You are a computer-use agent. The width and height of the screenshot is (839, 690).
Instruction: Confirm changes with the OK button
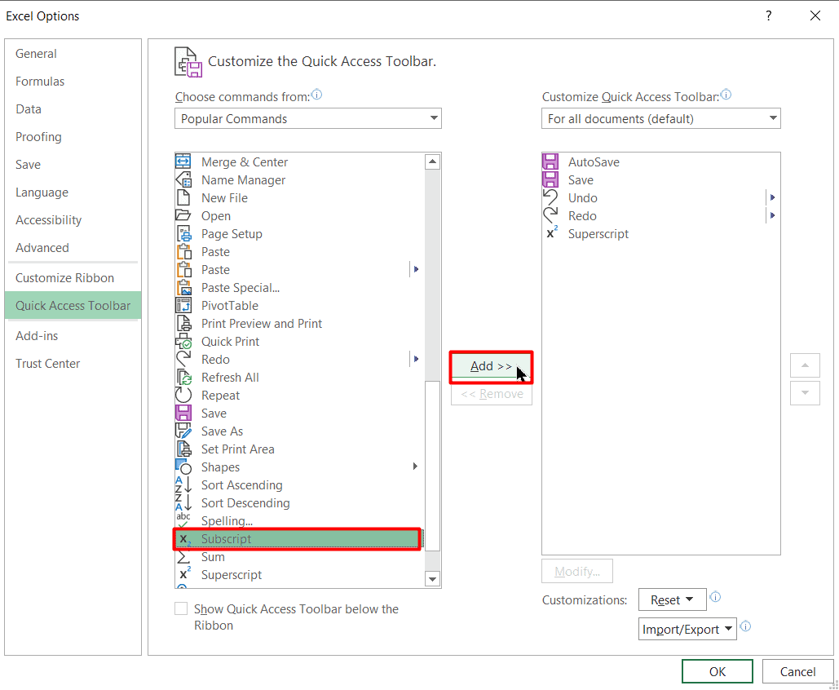click(717, 670)
